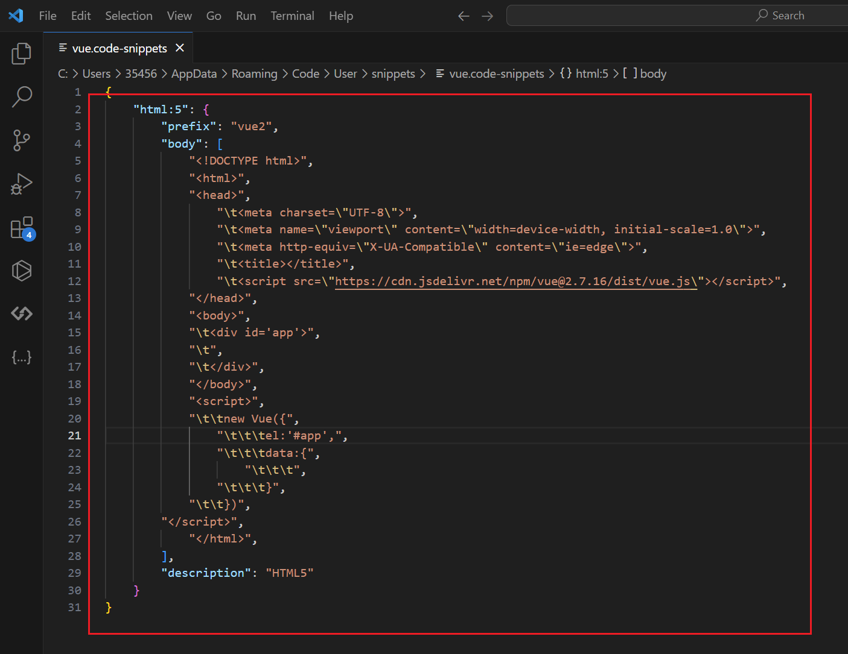Open the Edit menu
848x654 pixels.
[x=81, y=16]
